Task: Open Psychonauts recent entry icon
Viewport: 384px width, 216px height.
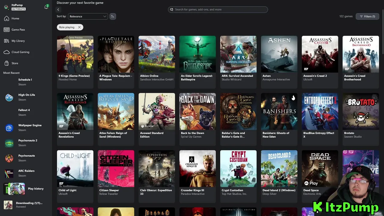Action: point(9,158)
